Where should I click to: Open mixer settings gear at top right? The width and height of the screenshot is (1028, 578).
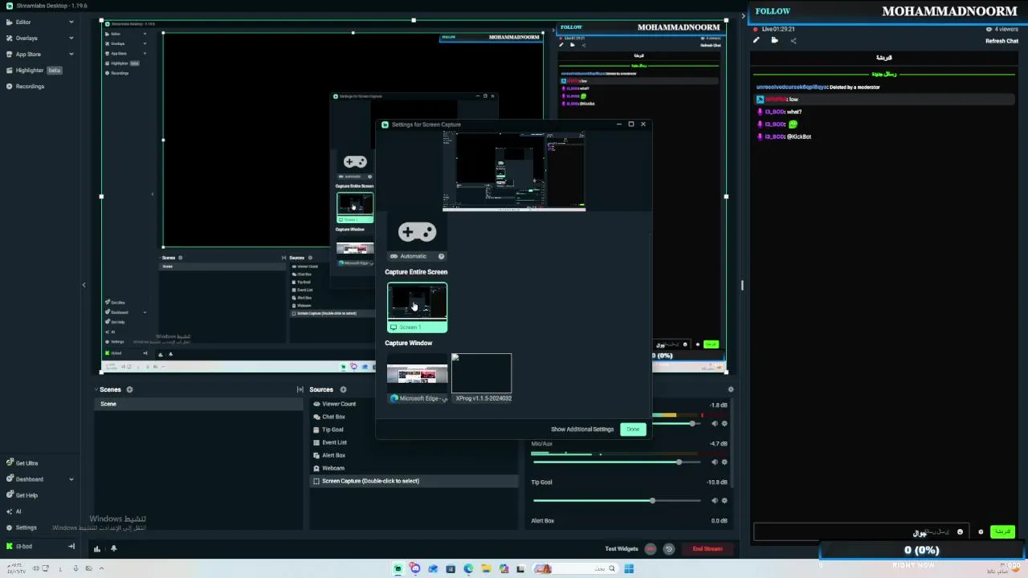pyautogui.click(x=731, y=389)
